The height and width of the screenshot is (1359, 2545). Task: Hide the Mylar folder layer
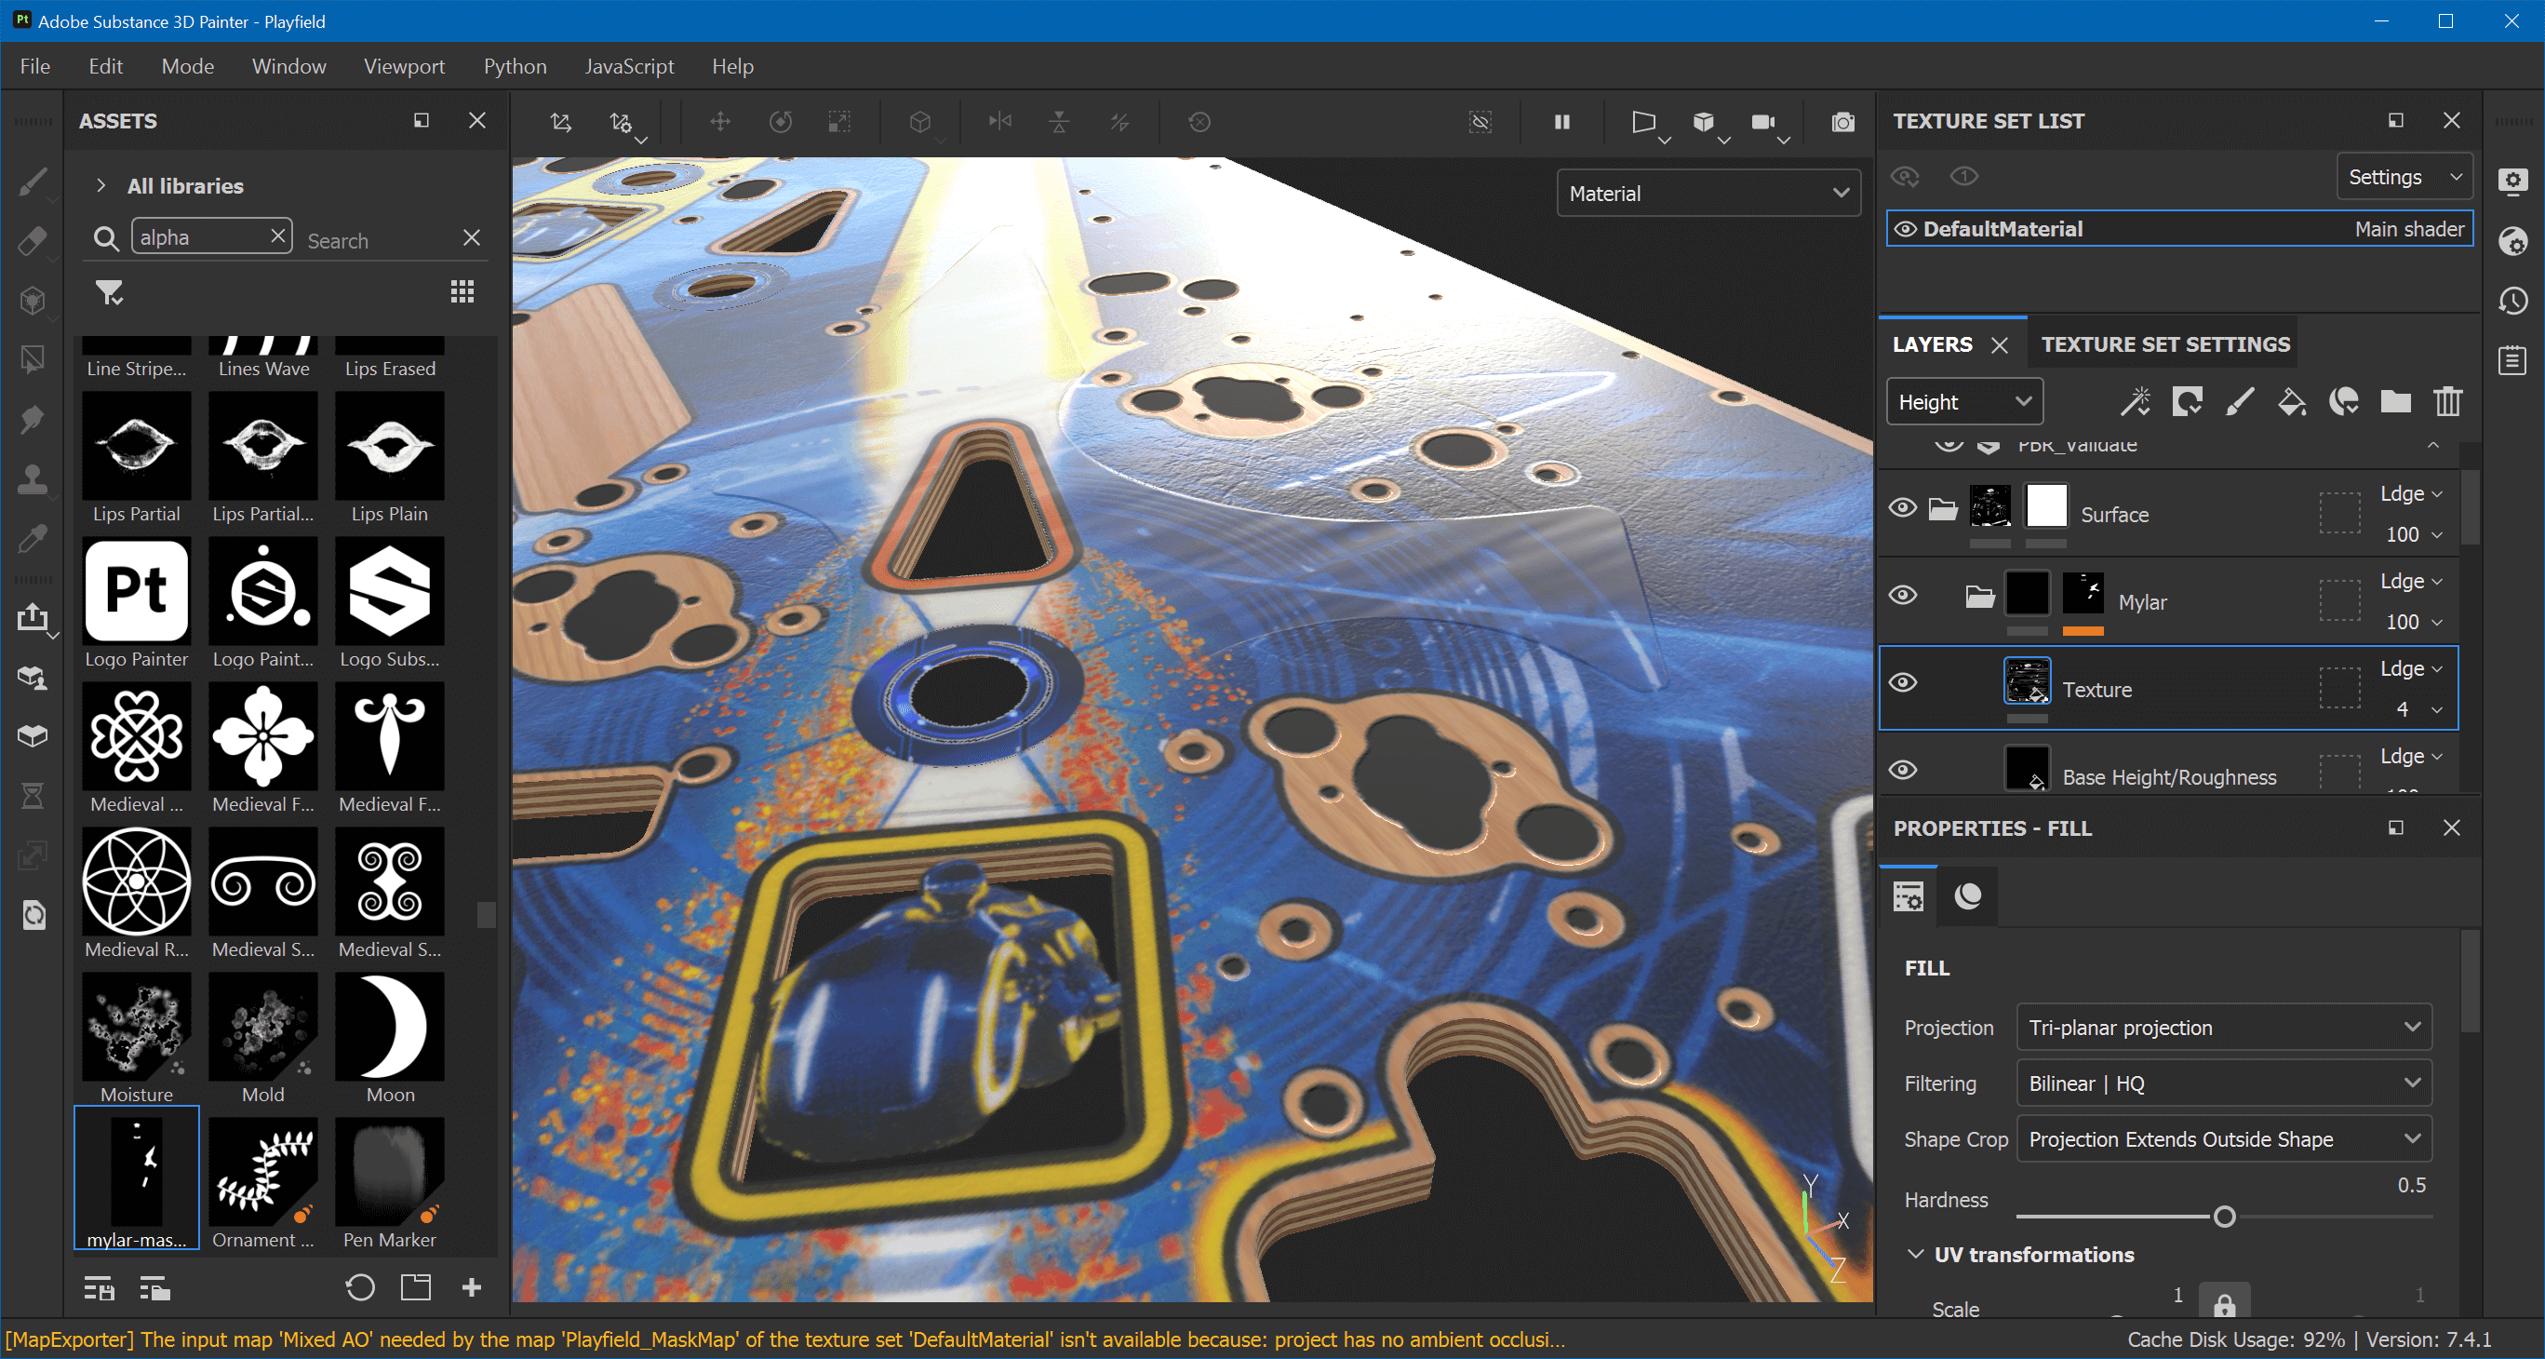click(x=1903, y=595)
